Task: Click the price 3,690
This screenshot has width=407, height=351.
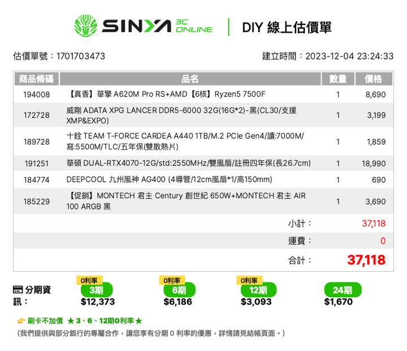Action: pos(375,202)
